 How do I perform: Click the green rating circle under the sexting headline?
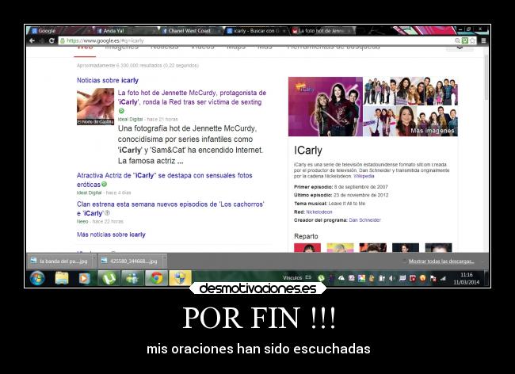[121, 111]
